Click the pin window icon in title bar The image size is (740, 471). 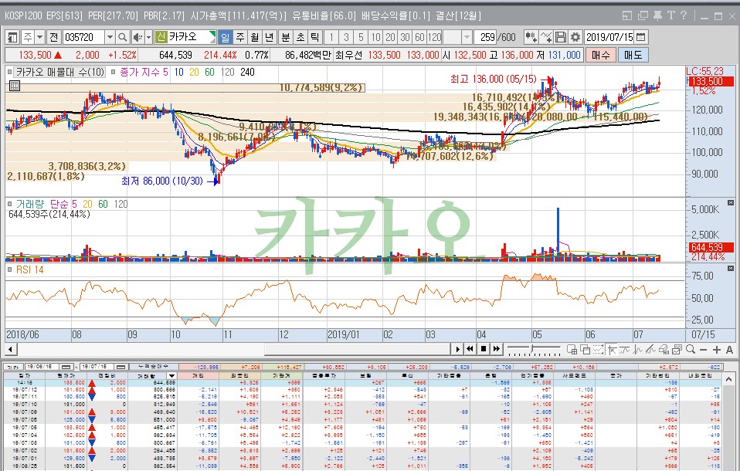[657, 15]
